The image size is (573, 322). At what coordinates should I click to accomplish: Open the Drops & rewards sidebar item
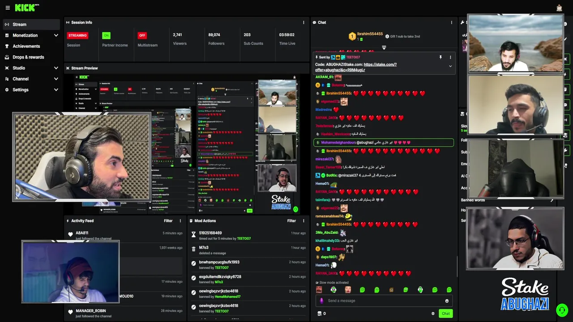pyautogui.click(x=30, y=57)
